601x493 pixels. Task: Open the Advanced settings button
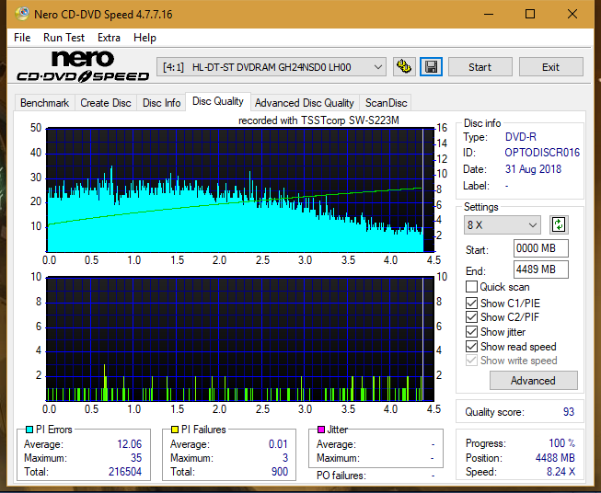pos(533,381)
